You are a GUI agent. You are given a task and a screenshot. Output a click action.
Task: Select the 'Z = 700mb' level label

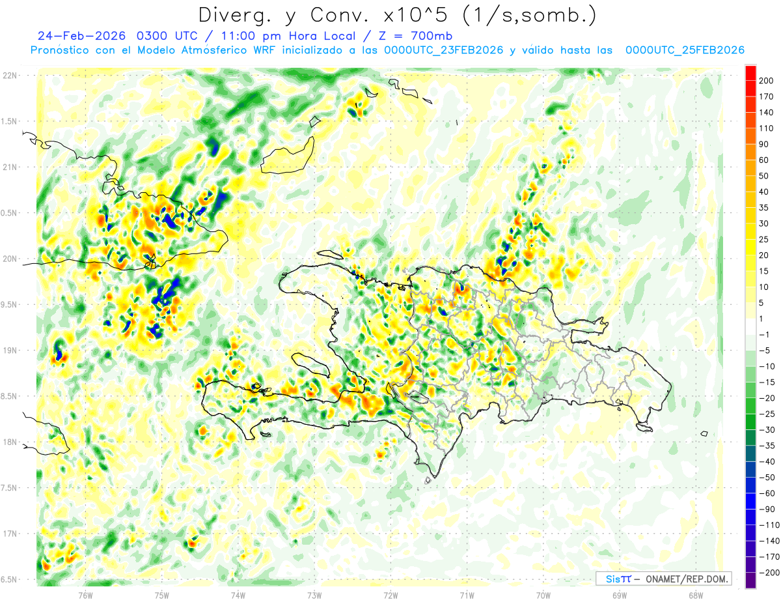coord(415,36)
